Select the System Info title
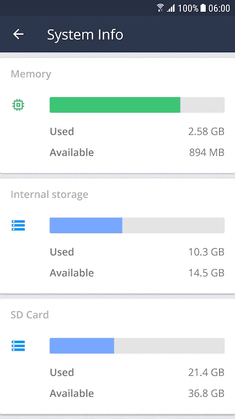This screenshot has height=419, width=235. (85, 35)
